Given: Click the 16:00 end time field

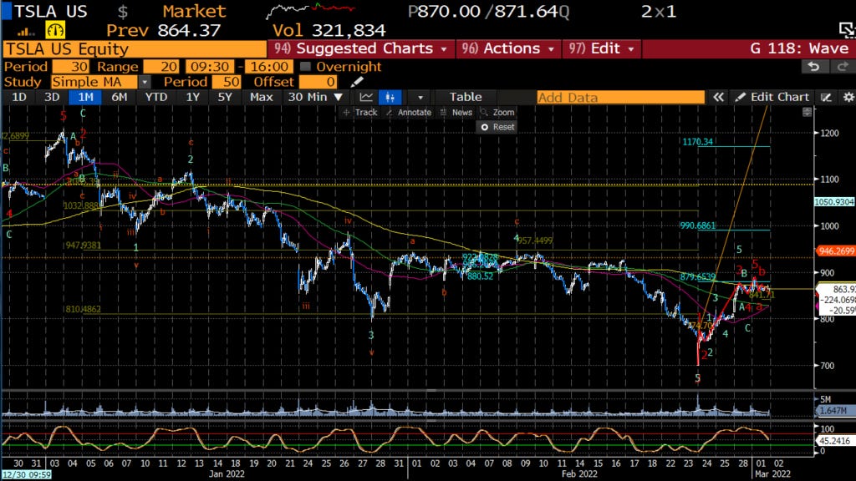Looking at the screenshot, I should [x=268, y=67].
